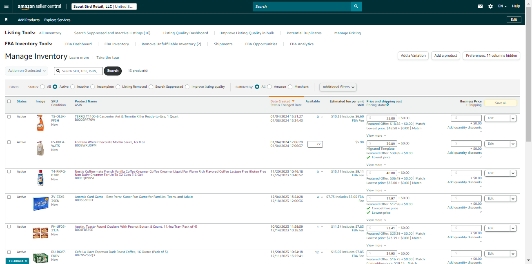
Task: Click Edit button for Austin Crackers row
Action: coord(497,228)
